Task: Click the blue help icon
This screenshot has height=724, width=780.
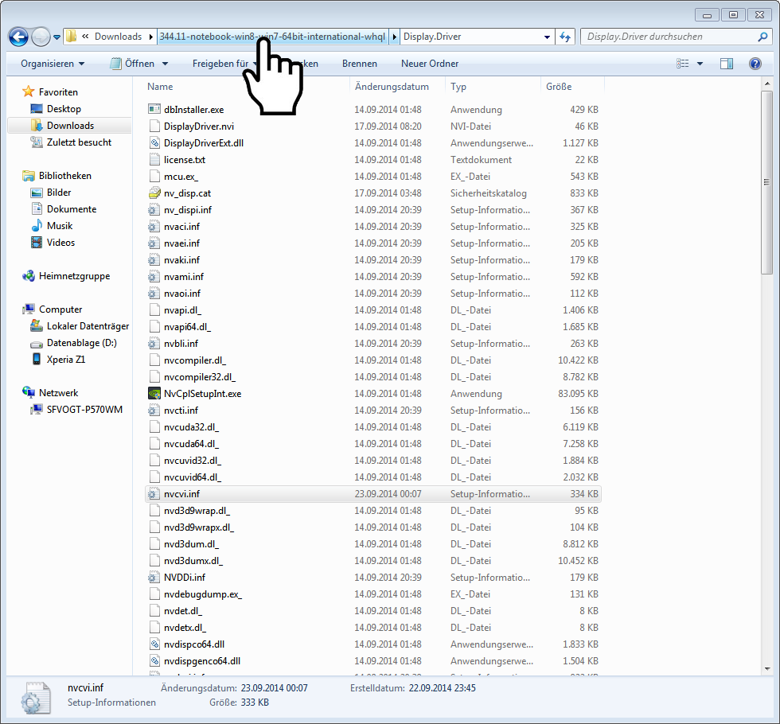Action: (755, 64)
